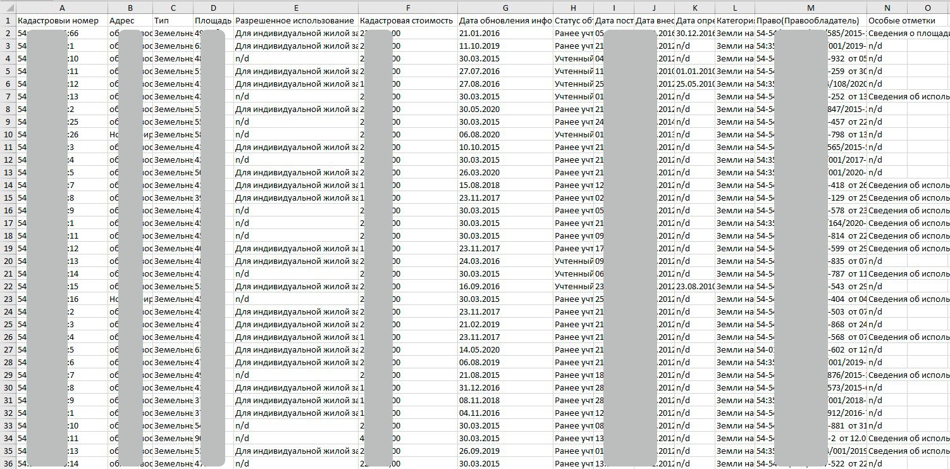The width and height of the screenshot is (950, 469).
Task: Click 'Учтенный' status cell in row 10
Action: click(x=573, y=134)
